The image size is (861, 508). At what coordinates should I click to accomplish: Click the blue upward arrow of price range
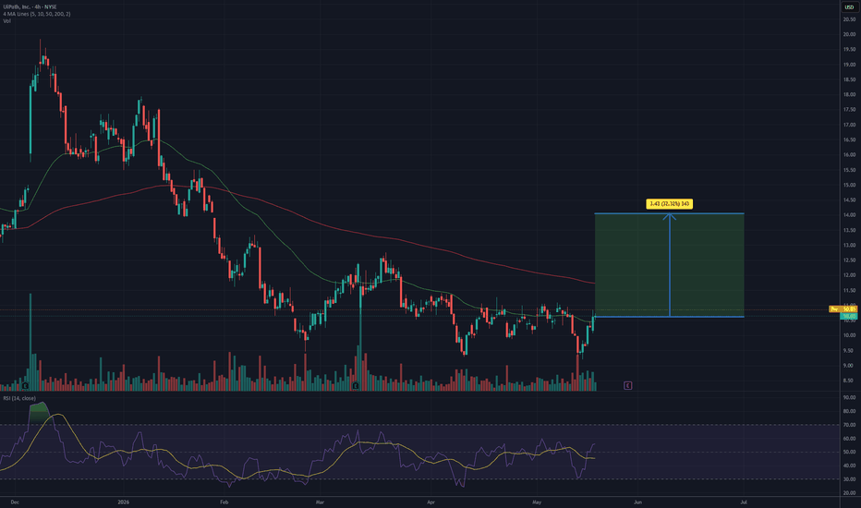click(x=670, y=265)
